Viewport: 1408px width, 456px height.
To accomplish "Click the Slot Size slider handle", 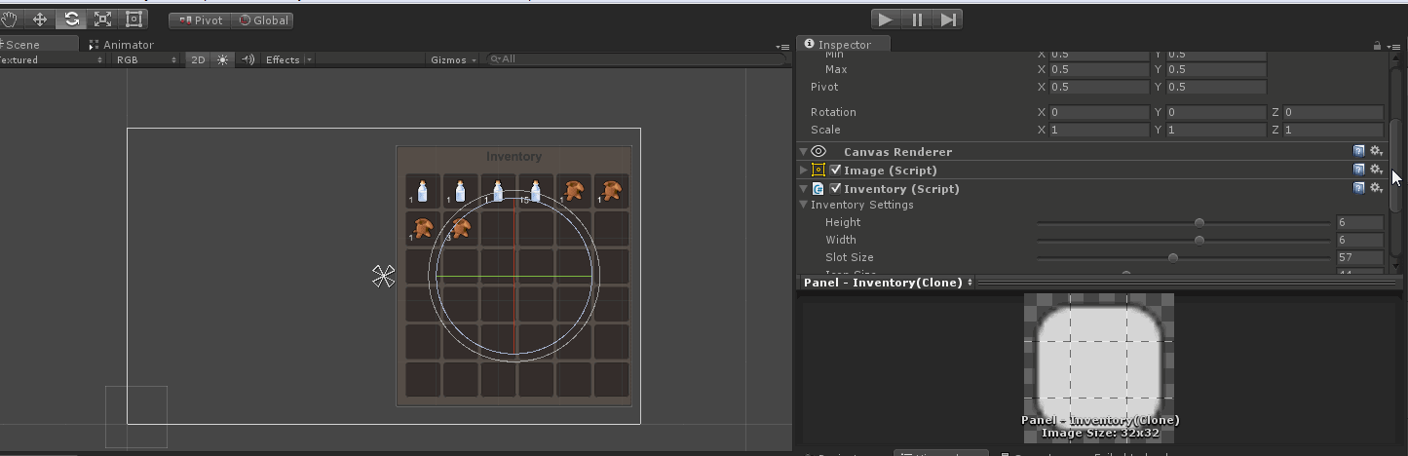I will 1172,258.
